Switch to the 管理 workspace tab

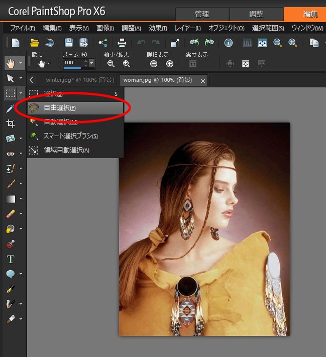(x=202, y=14)
